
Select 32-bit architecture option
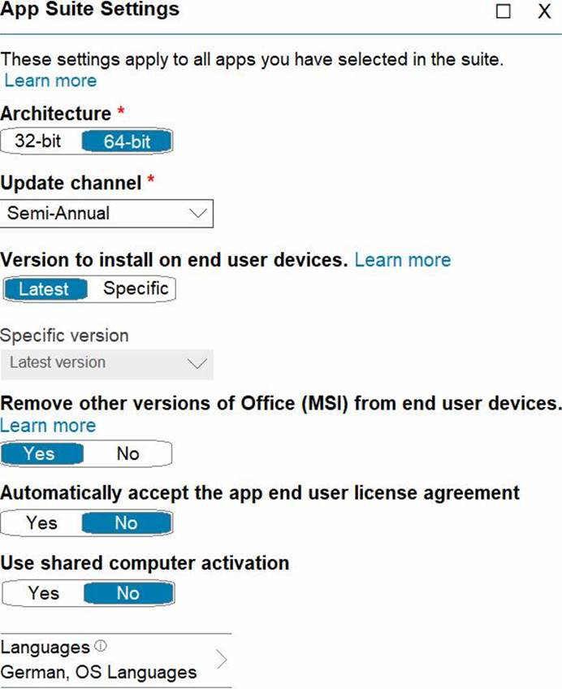(x=38, y=141)
